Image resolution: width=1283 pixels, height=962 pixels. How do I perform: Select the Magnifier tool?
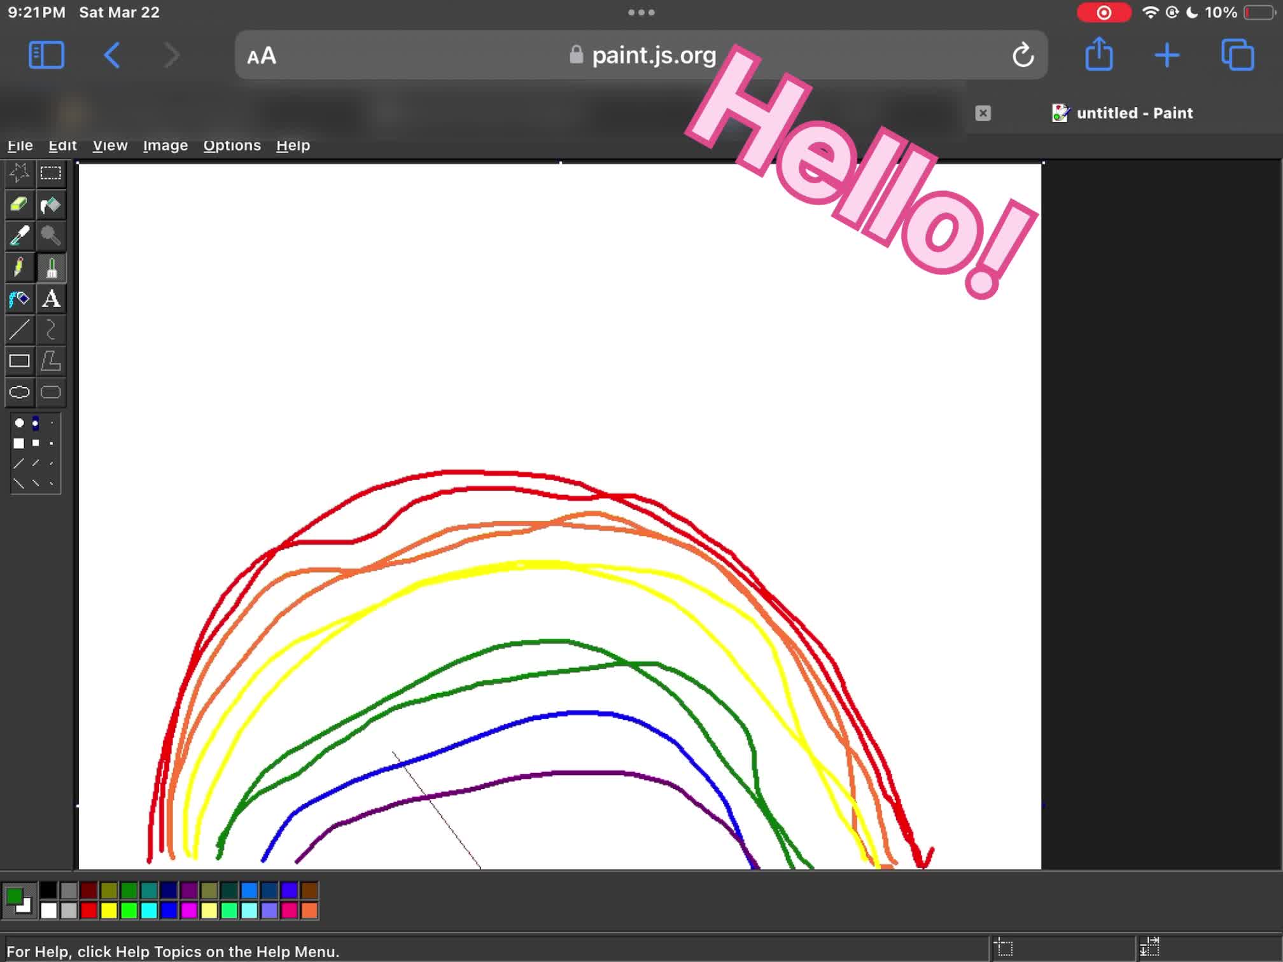[51, 235]
